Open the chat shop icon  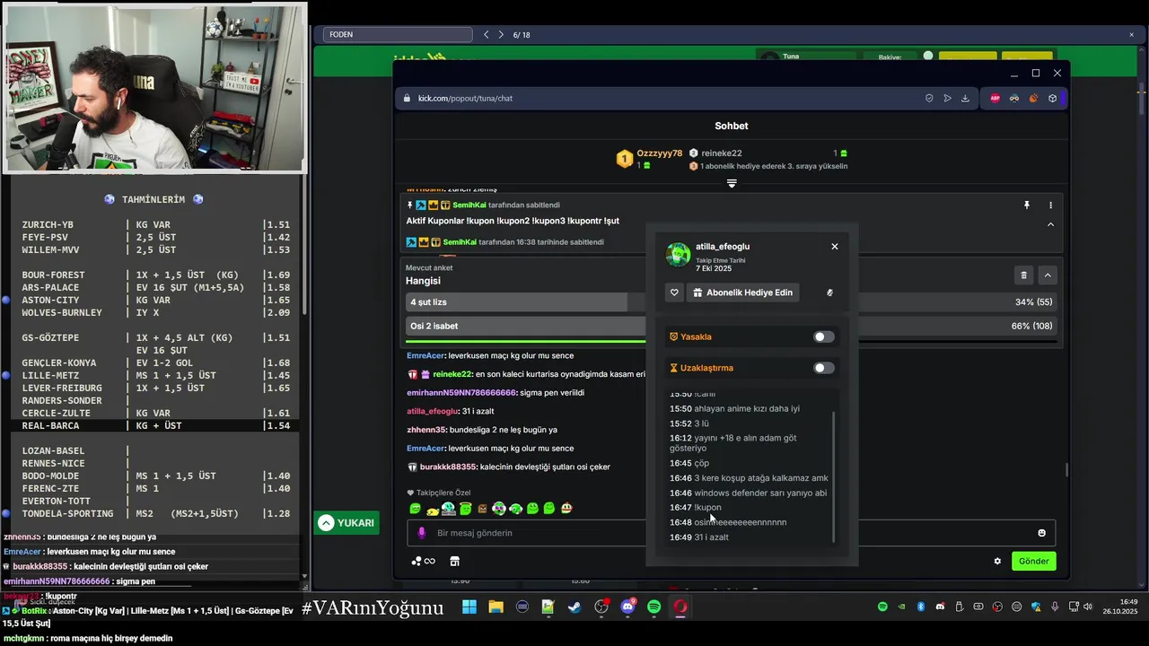[x=454, y=561]
